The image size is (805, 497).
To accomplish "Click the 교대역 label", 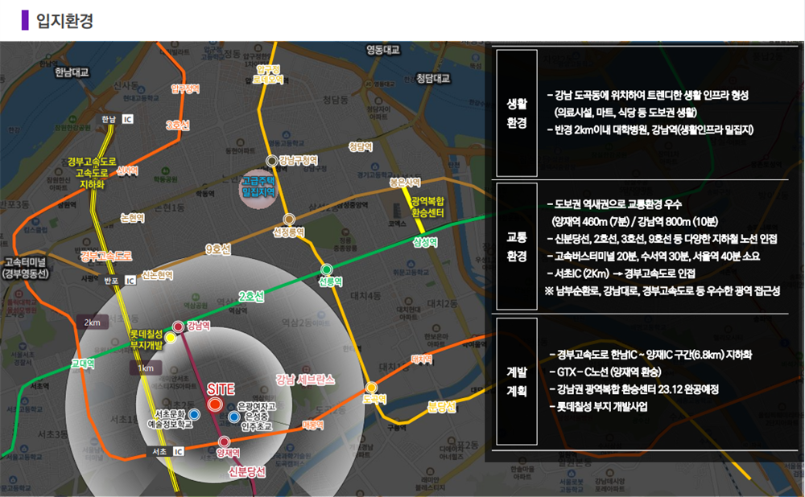I will pos(83,364).
